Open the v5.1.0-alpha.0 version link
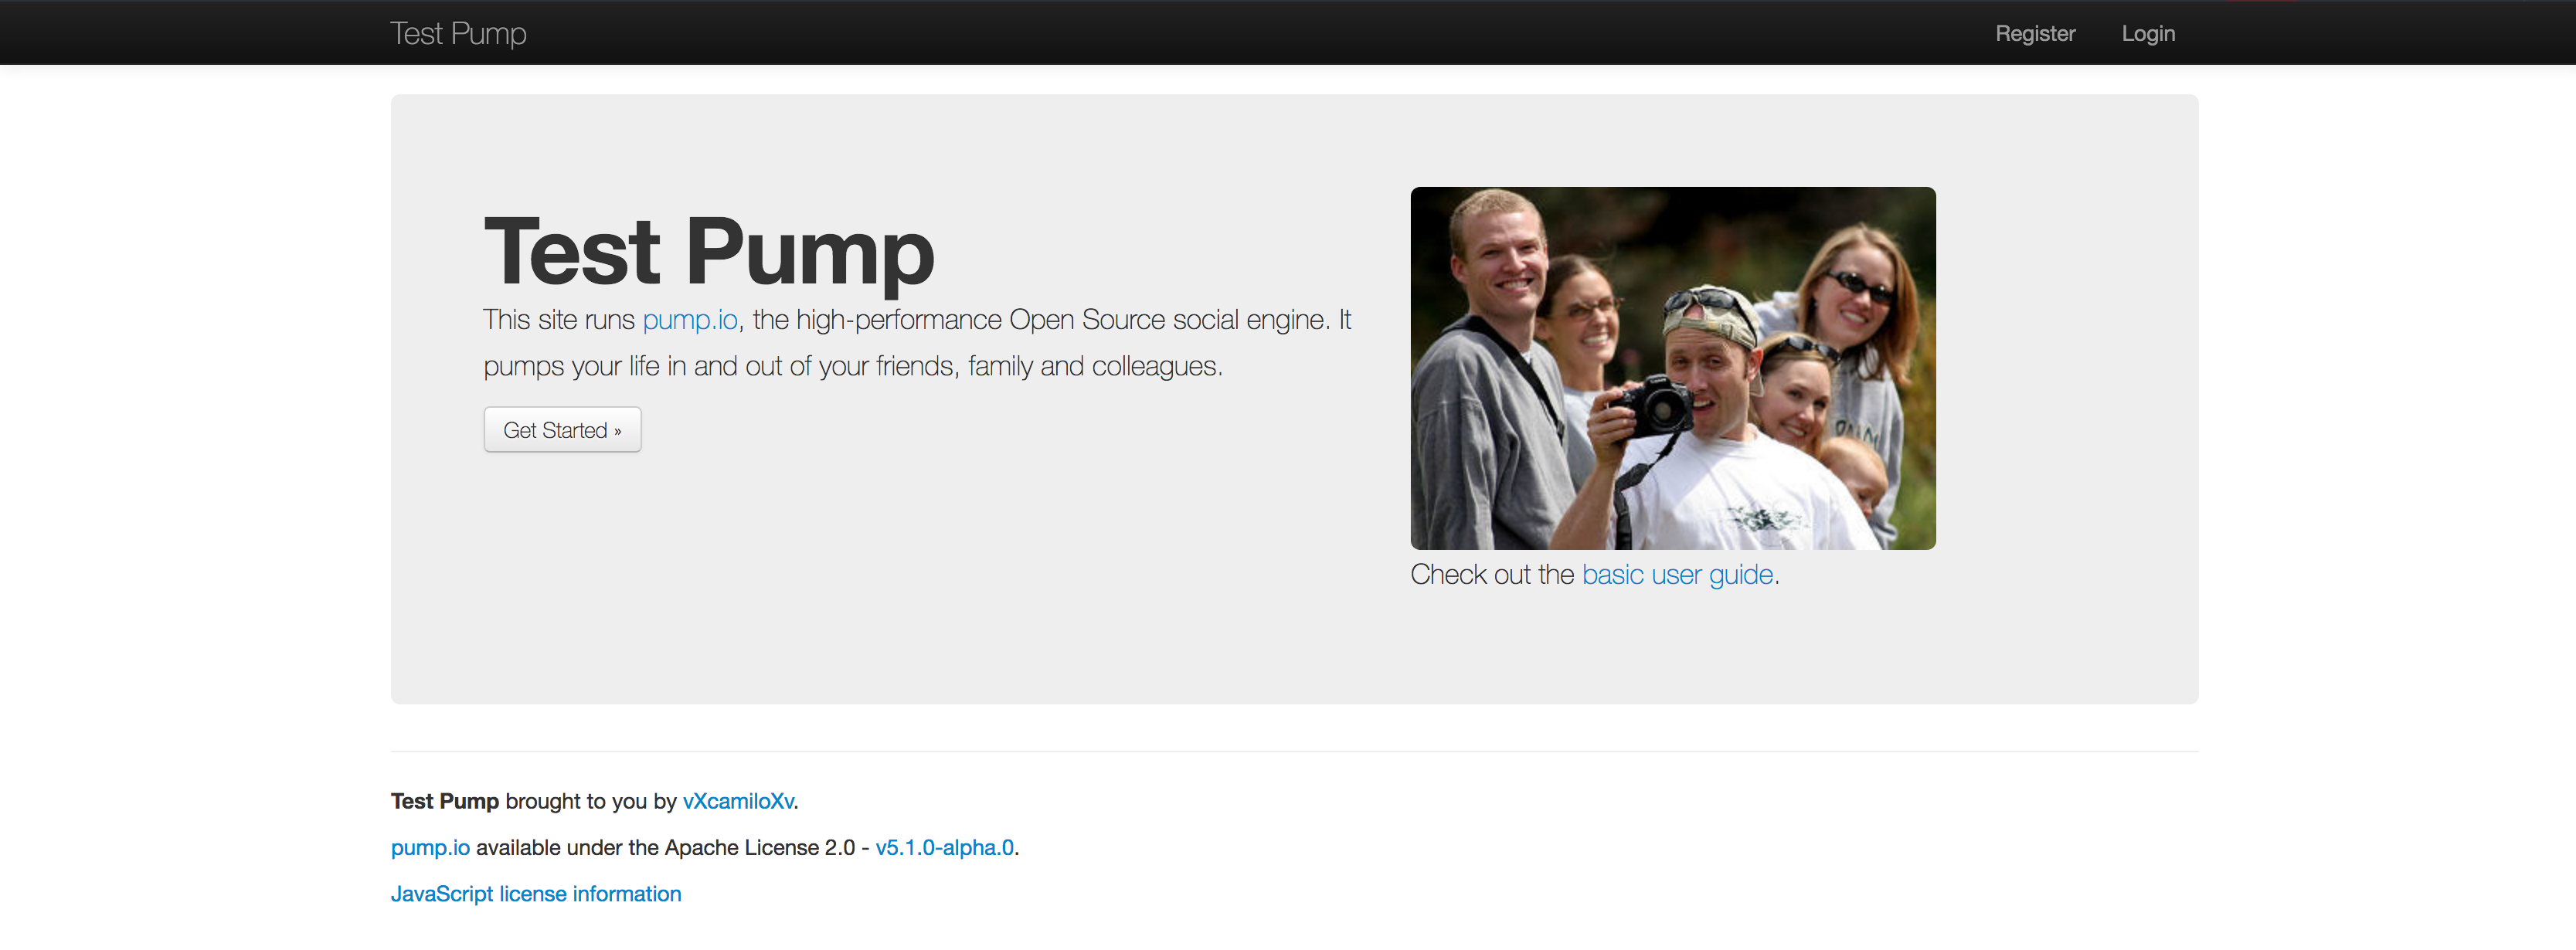The image size is (2576, 950). [x=944, y=848]
